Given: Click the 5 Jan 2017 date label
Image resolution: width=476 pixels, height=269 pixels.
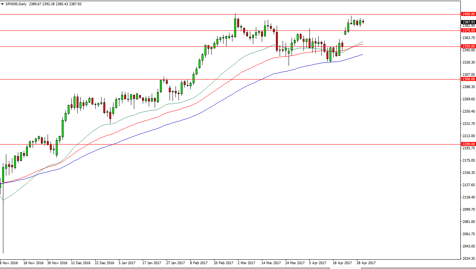Looking at the screenshot, I should (x=128, y=263).
